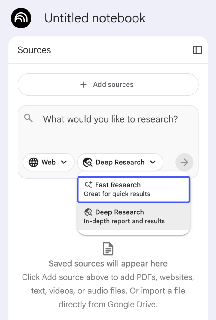
Task: Click the document icon above the saved sources message
Action: 108,249
